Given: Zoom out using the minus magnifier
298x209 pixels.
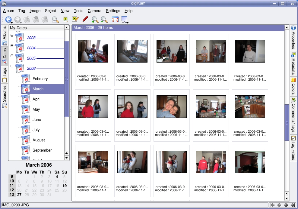Looking at the screenshot, I should point(104,20).
